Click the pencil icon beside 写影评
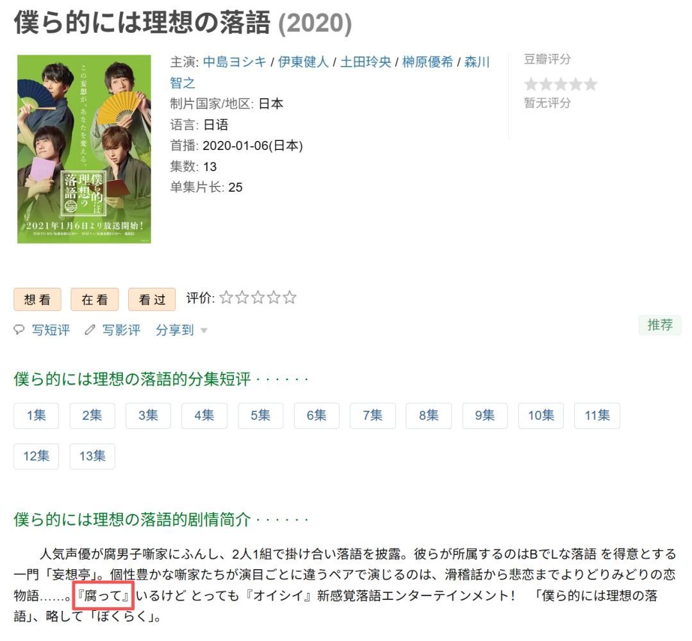The width and height of the screenshot is (692, 641). click(90, 329)
